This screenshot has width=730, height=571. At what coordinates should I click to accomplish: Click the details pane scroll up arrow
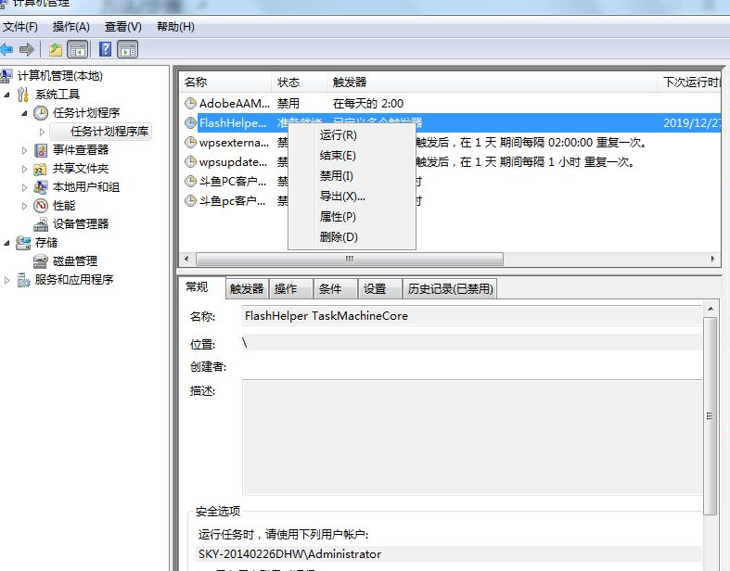pyautogui.click(x=710, y=309)
